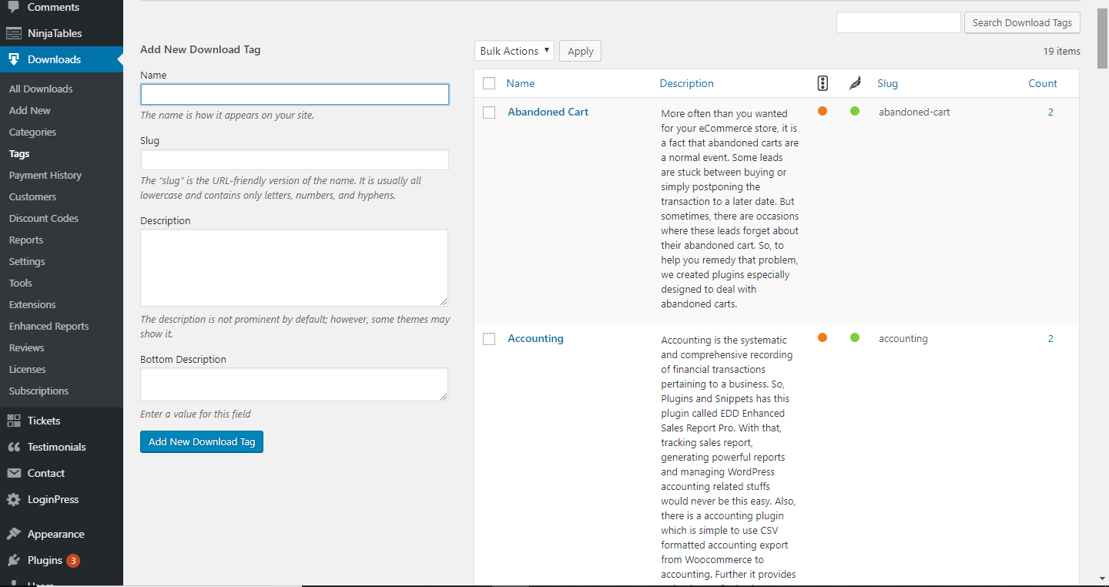Click the Downloads arrow icon in sidebar
The height and width of the screenshot is (587, 1109).
point(14,59)
